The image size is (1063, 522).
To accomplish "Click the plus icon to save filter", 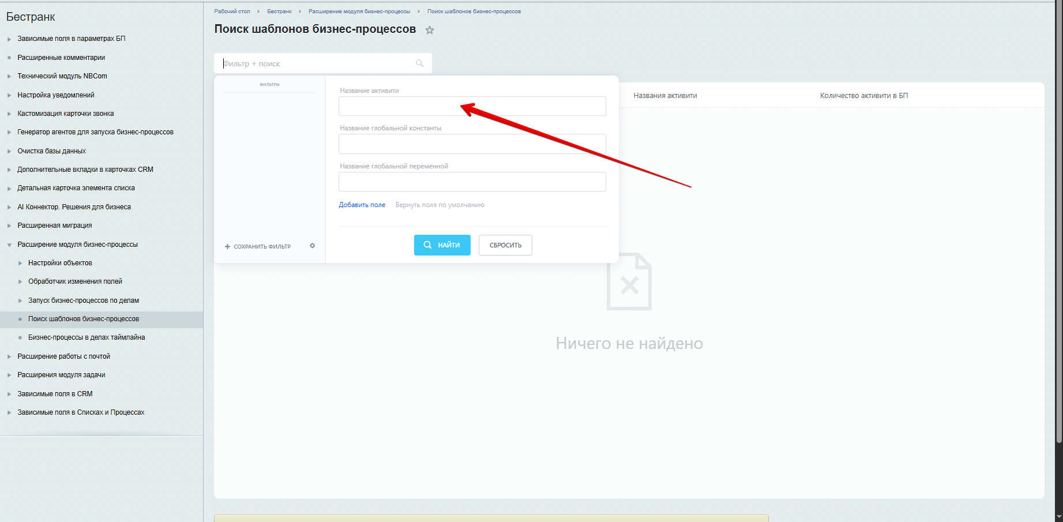I will 227,247.
